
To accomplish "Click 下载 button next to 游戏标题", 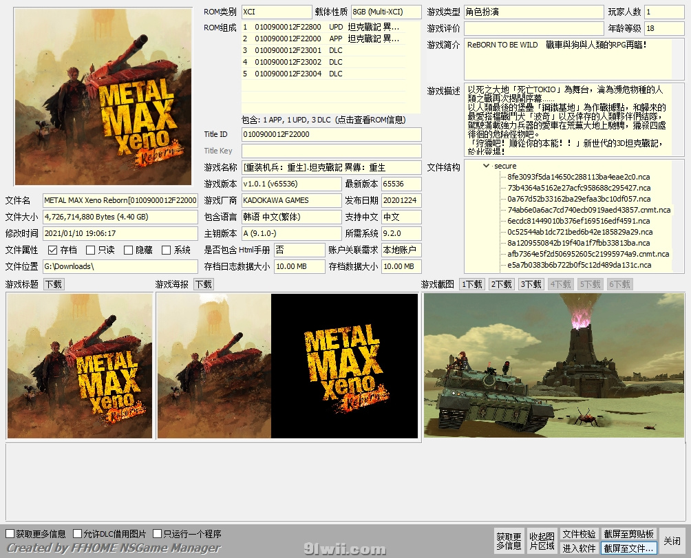I will (54, 285).
